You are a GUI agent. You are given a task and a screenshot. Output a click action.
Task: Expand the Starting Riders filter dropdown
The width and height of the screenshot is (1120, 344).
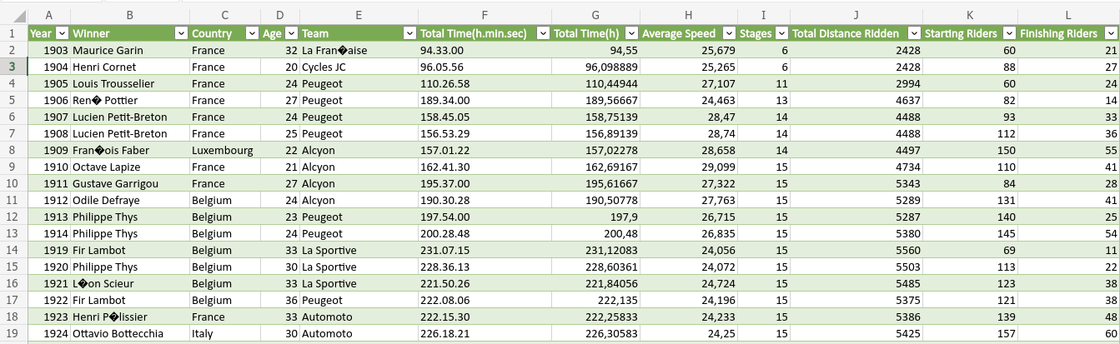1008,33
